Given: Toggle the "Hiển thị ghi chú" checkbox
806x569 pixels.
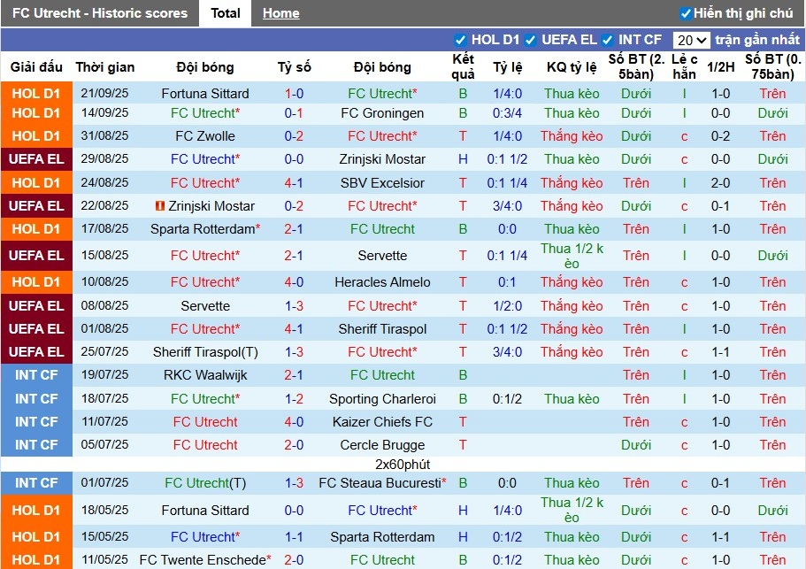Looking at the screenshot, I should click(x=686, y=13).
